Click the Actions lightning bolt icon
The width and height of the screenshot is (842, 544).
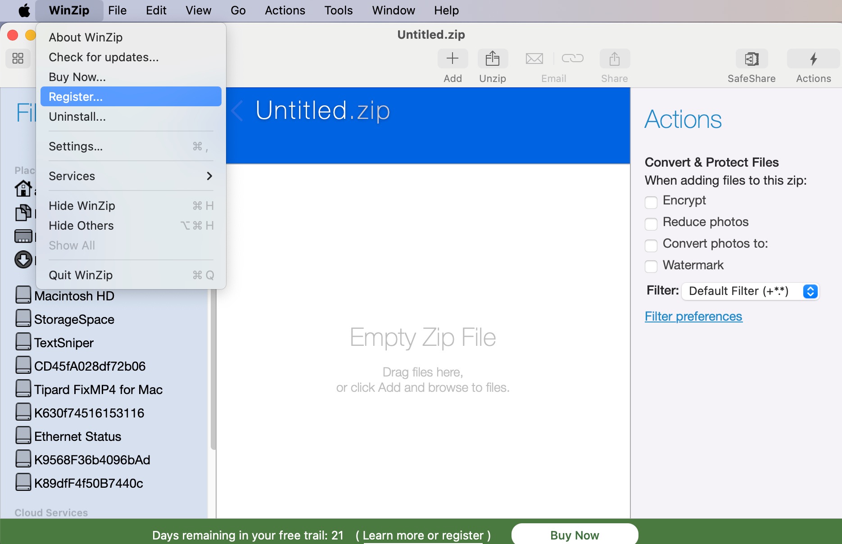813,59
